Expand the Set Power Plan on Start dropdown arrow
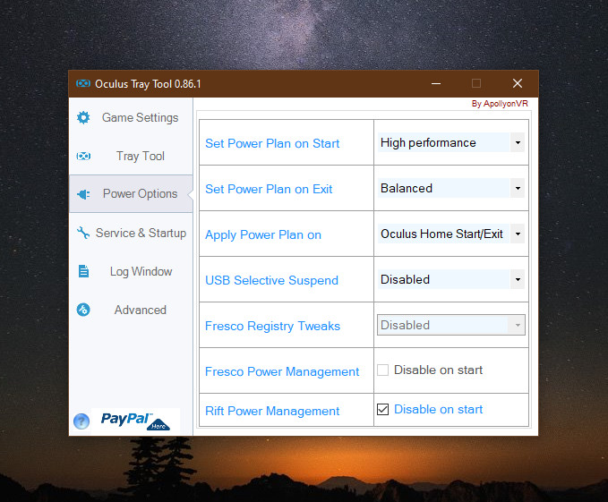Viewport: 608px width, 502px height. click(x=518, y=142)
